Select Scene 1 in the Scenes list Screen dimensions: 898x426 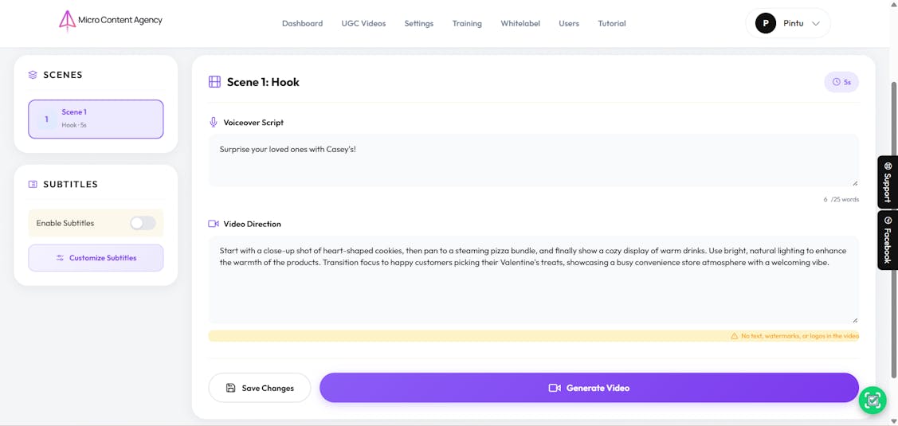pos(96,119)
